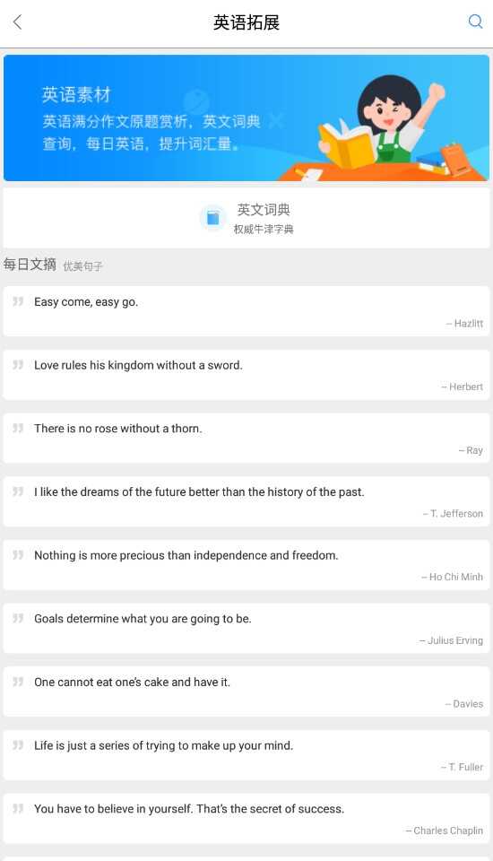Open the T. Jefferson dreams quote card
This screenshot has width=493, height=861.
[246, 501]
